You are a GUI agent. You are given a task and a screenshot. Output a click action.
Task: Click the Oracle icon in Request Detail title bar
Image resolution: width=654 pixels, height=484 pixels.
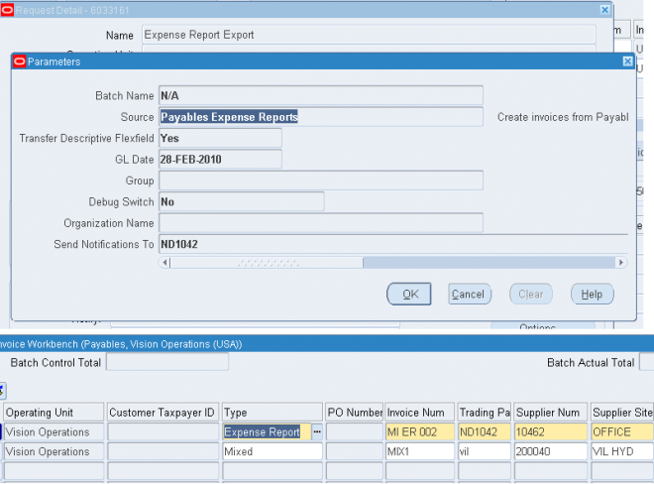pyautogui.click(x=7, y=10)
